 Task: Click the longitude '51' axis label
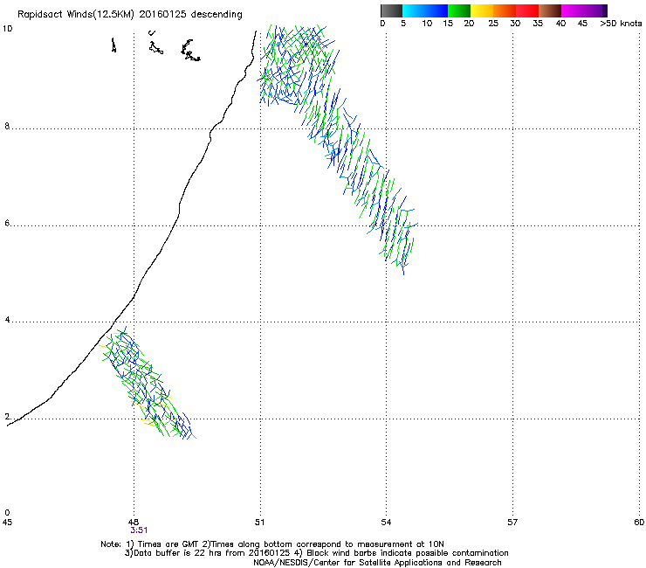259,523
